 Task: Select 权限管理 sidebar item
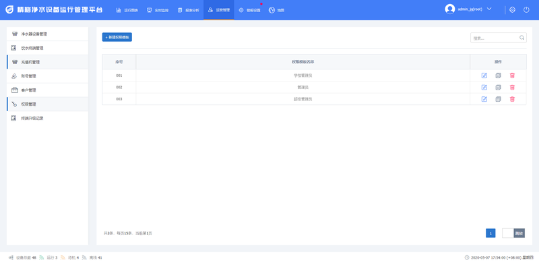pyautogui.click(x=47, y=104)
